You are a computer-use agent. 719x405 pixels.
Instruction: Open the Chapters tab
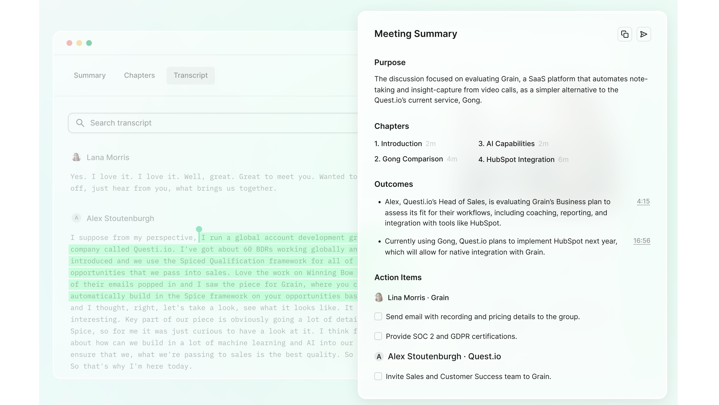pos(139,75)
